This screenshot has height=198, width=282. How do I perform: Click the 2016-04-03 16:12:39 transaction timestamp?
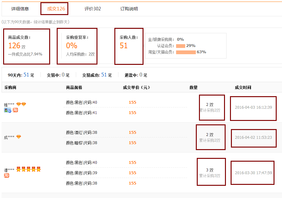click(x=253, y=107)
